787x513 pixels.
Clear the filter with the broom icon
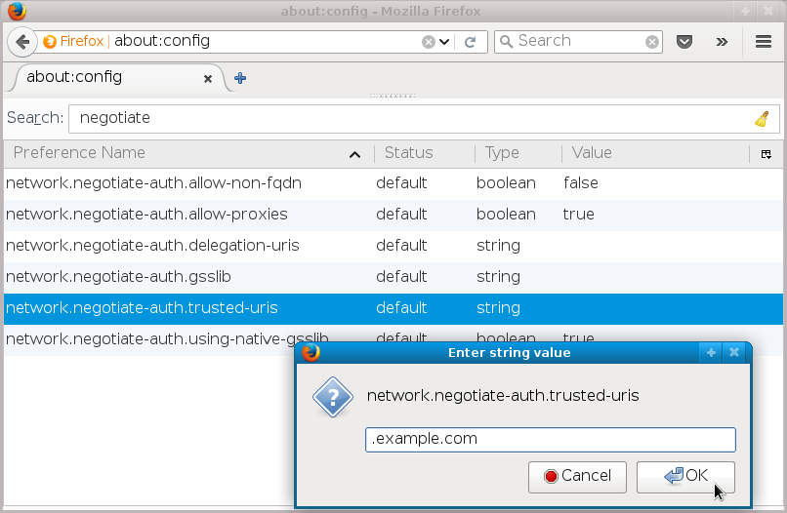(762, 119)
